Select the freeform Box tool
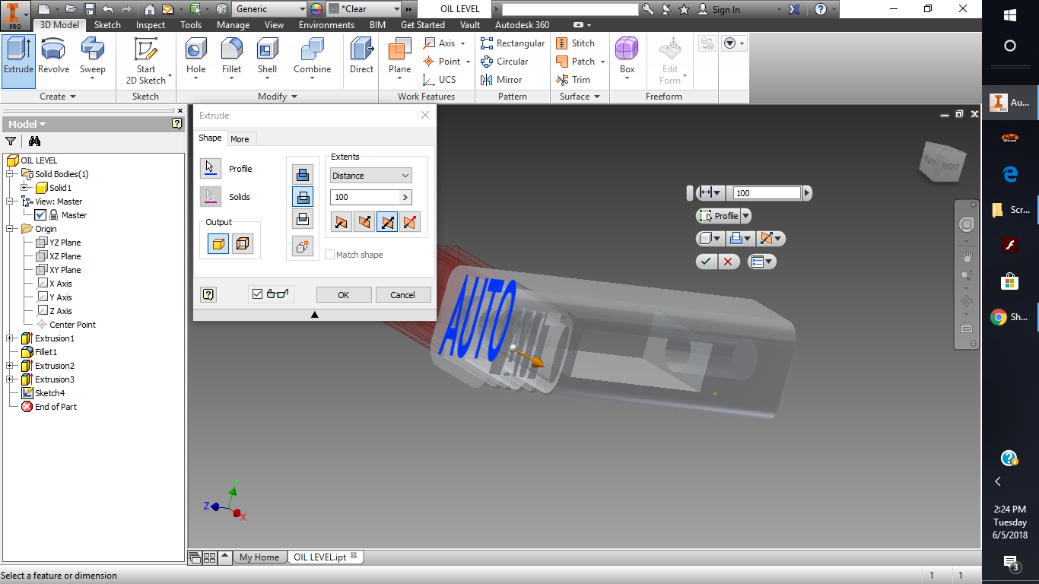The height and width of the screenshot is (584, 1039). coord(627,58)
